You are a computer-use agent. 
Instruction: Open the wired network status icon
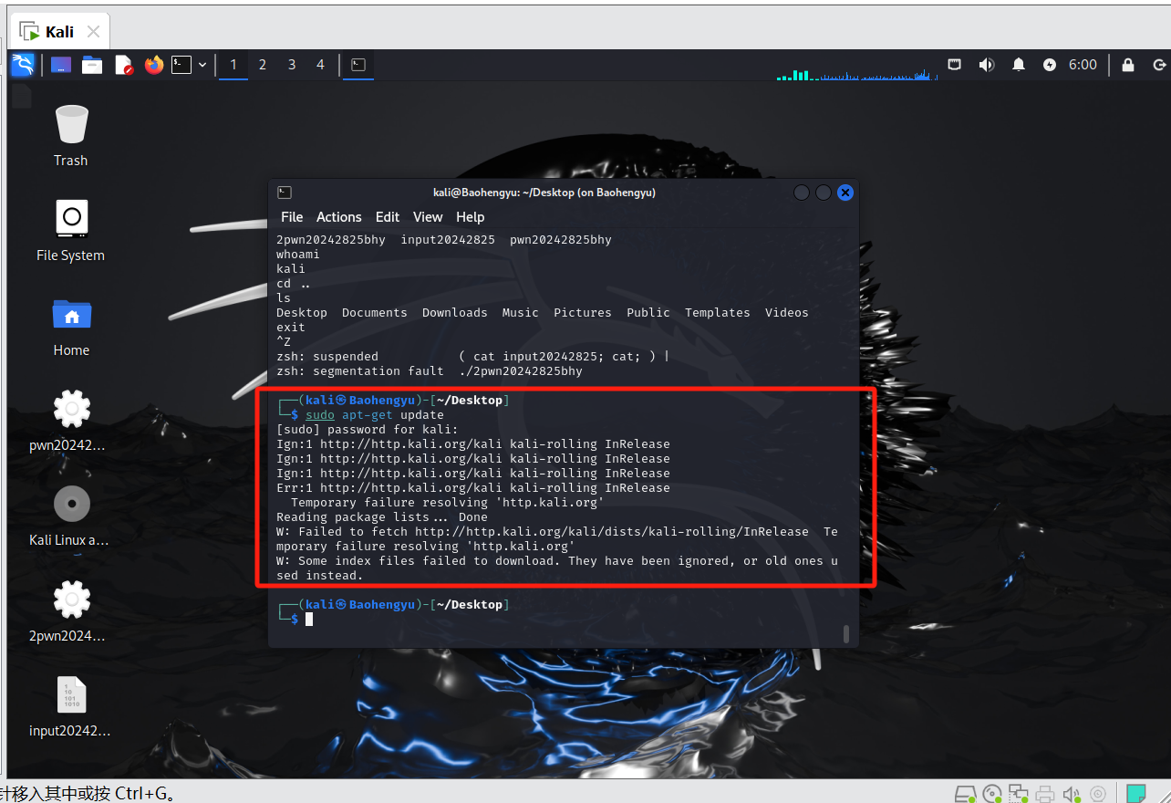(x=955, y=65)
